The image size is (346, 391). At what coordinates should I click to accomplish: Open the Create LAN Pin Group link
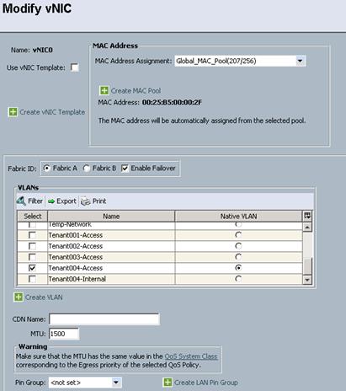[x=206, y=383]
